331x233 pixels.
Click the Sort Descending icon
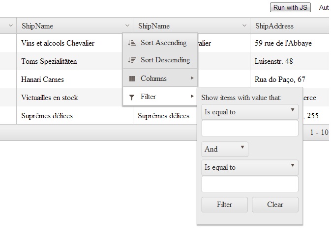click(131, 60)
